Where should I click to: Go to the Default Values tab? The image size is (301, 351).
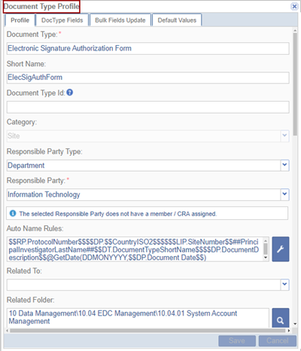(x=177, y=20)
